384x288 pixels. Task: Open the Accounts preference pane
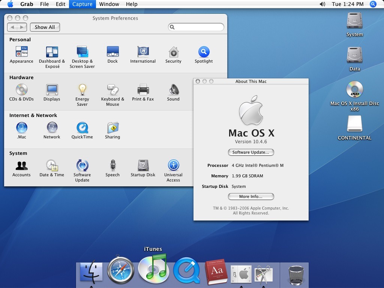point(21,165)
